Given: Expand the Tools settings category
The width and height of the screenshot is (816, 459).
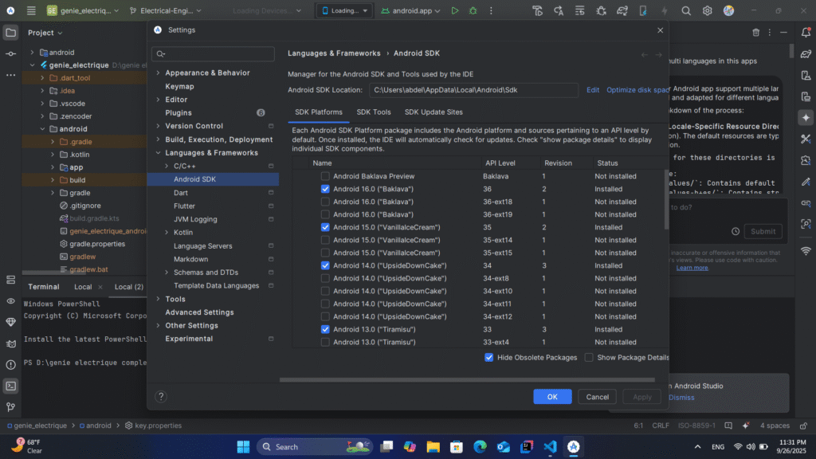Looking at the screenshot, I should [158, 299].
